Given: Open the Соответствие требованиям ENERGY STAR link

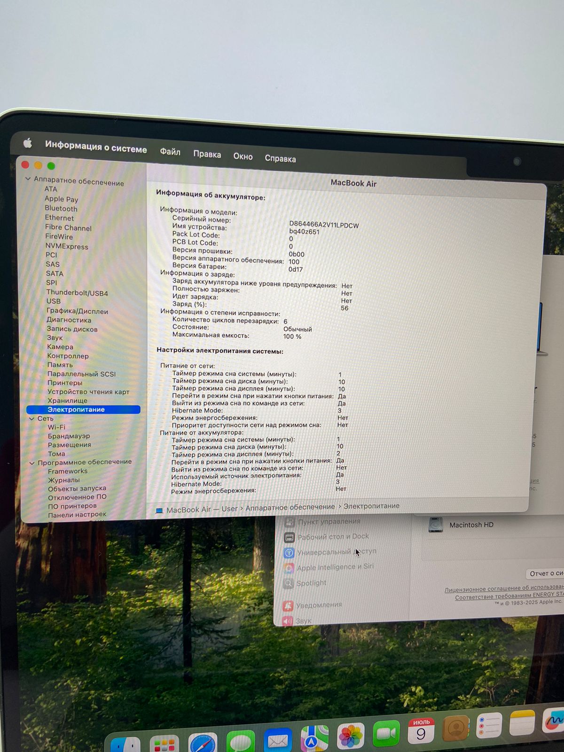Looking at the screenshot, I should point(509,596).
